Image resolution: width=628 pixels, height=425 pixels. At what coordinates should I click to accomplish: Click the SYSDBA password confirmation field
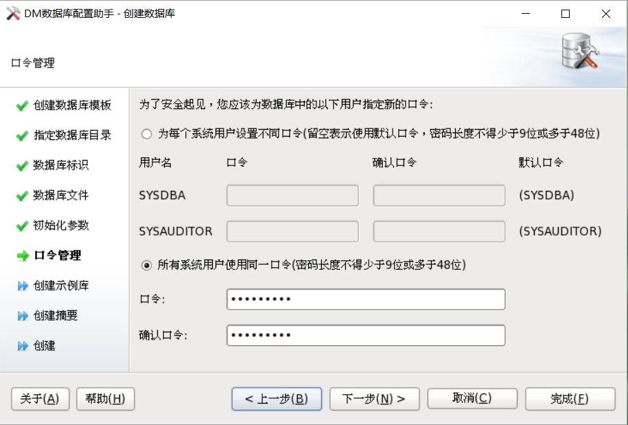pos(438,196)
